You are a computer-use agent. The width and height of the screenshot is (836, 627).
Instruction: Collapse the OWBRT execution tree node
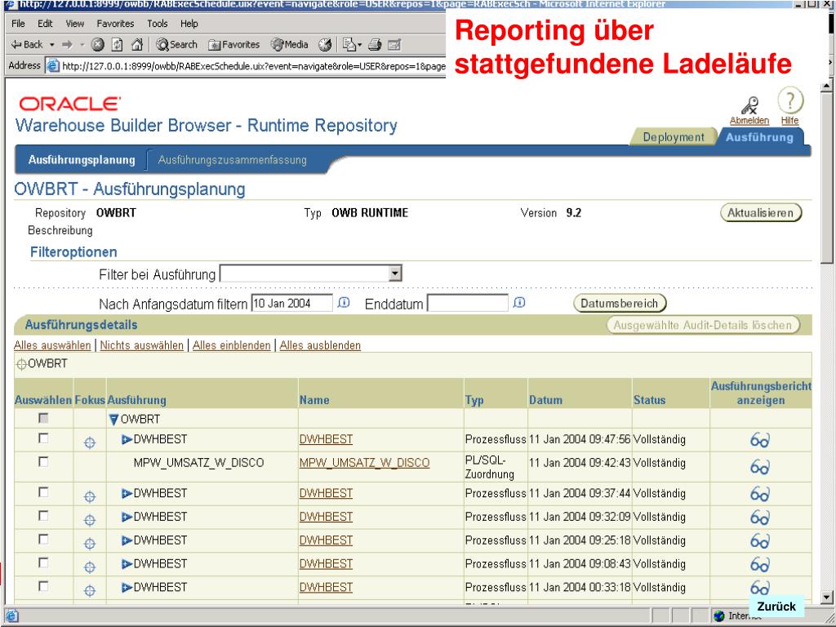tap(113, 420)
